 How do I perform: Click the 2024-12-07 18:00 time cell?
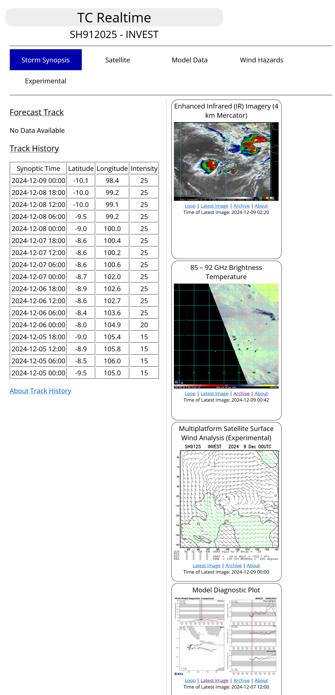[39, 241]
